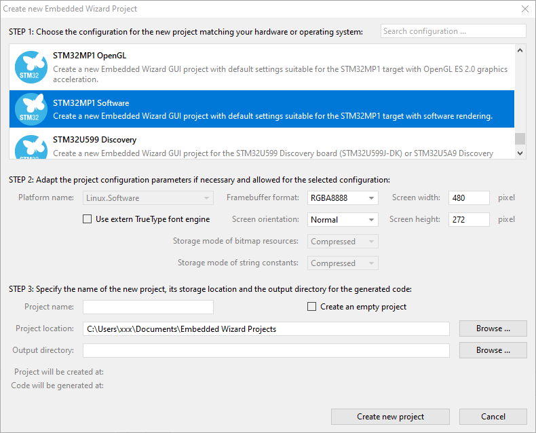Enable Use extern TrueType font engine
536x433 pixels.
pyautogui.click(x=87, y=219)
